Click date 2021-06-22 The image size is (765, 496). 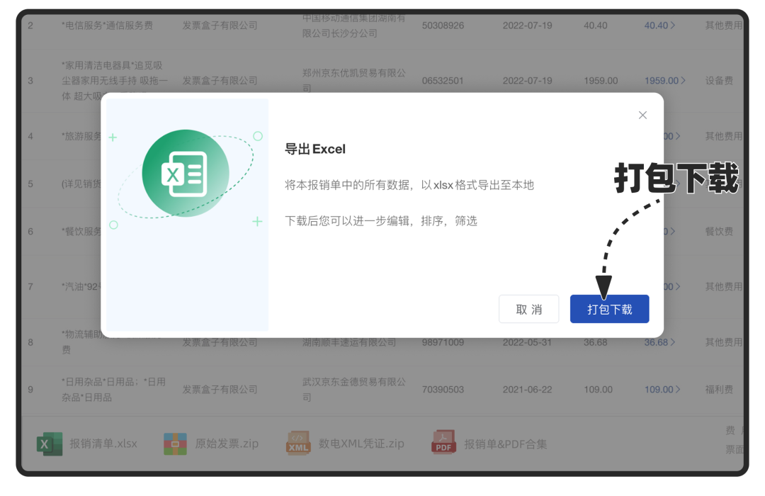pos(528,390)
